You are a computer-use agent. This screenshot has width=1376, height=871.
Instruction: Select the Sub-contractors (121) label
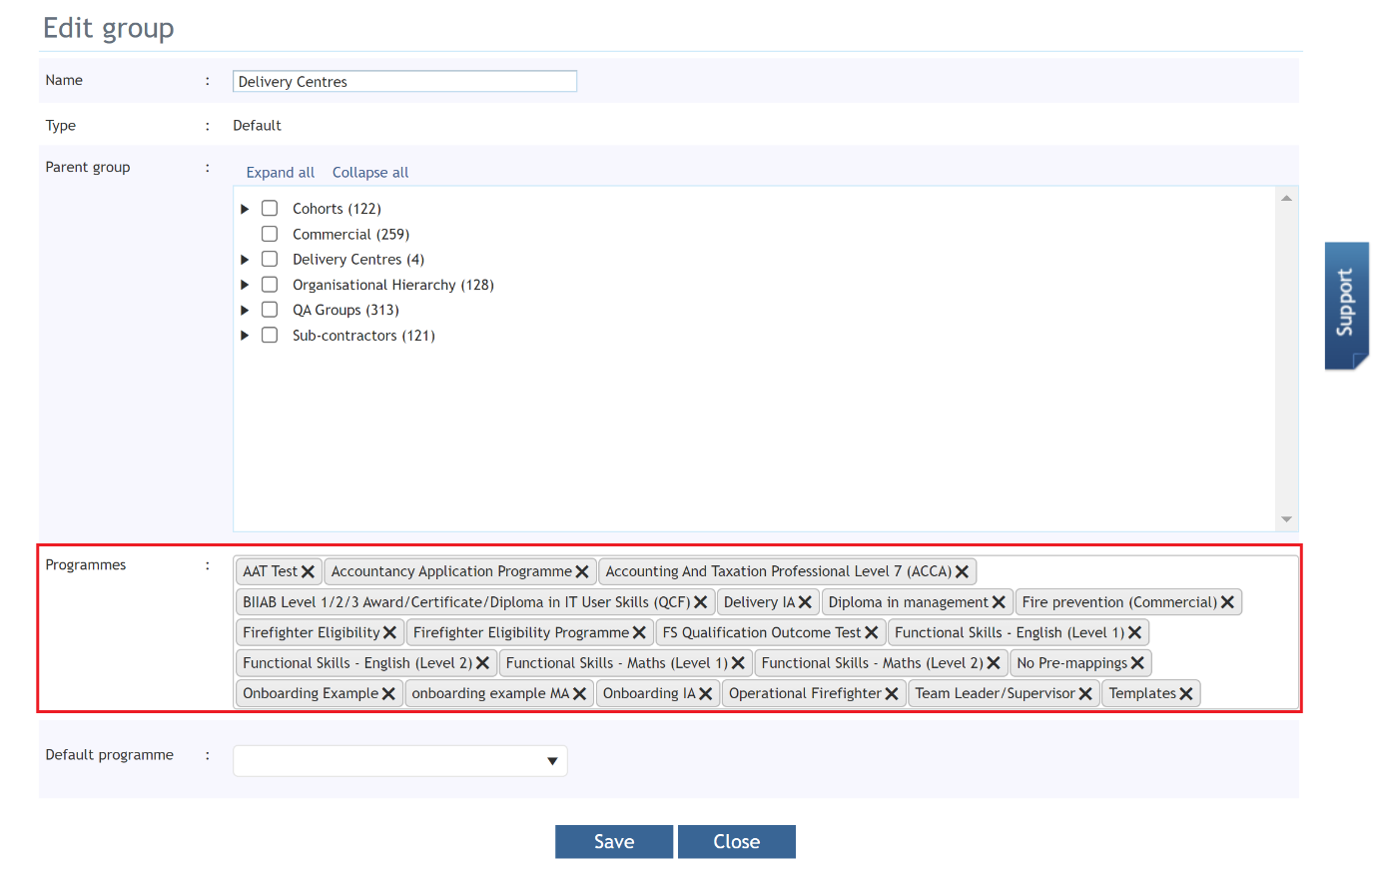(363, 336)
